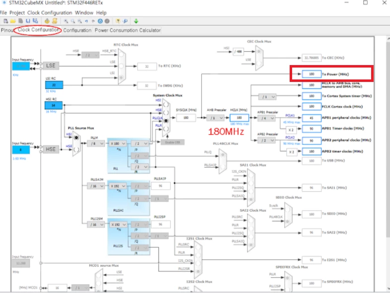The width and height of the screenshot is (390, 293).
Task: Open the PLLI2SM /16 dropdown
Action: (x=96, y=224)
